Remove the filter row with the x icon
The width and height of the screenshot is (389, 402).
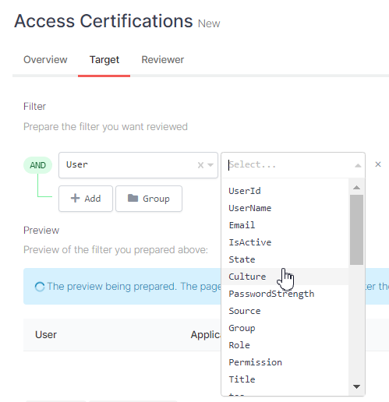pyautogui.click(x=378, y=164)
